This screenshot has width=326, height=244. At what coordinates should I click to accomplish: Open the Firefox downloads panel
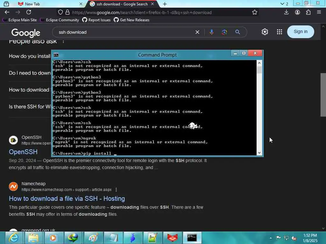pyautogui.click(x=286, y=12)
